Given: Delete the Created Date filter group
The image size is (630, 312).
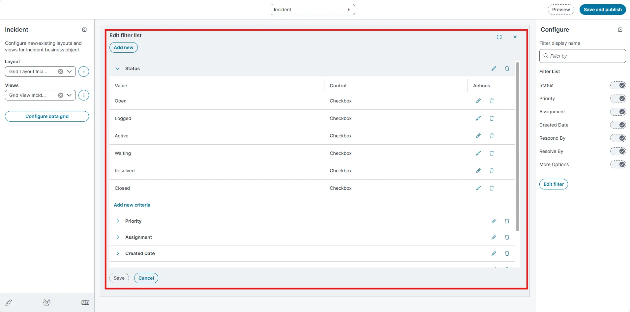Looking at the screenshot, I should (507, 253).
